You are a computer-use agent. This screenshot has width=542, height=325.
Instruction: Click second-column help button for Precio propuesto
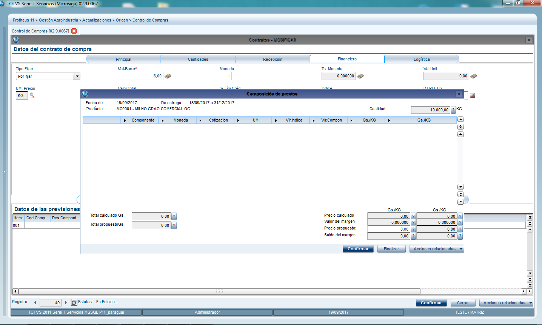click(460, 229)
